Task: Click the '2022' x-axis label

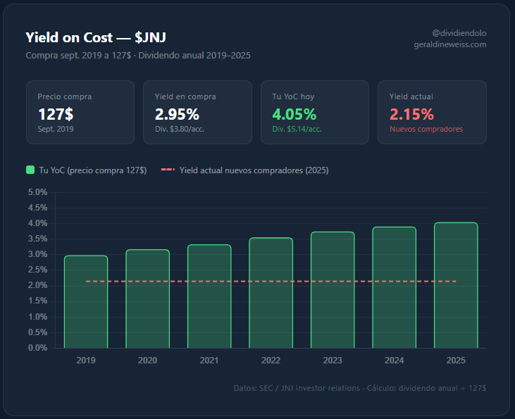Action: (271, 361)
